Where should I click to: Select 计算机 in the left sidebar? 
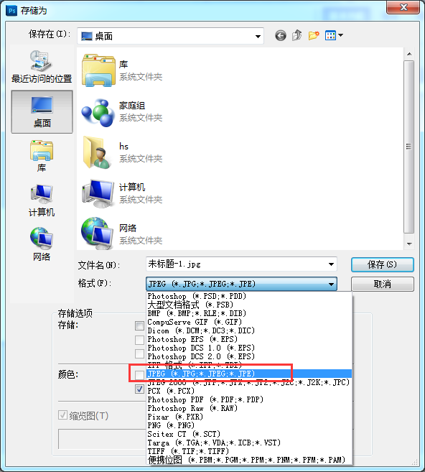42,200
